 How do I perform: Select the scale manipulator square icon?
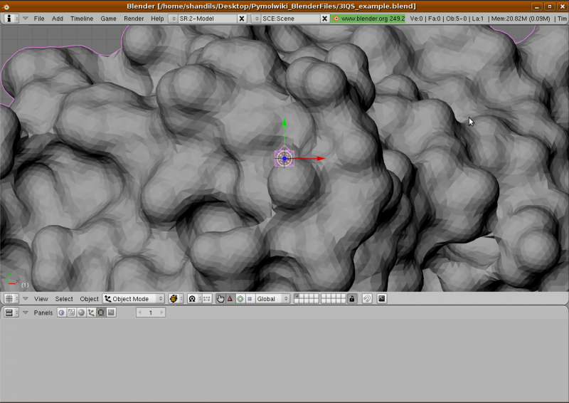249,299
